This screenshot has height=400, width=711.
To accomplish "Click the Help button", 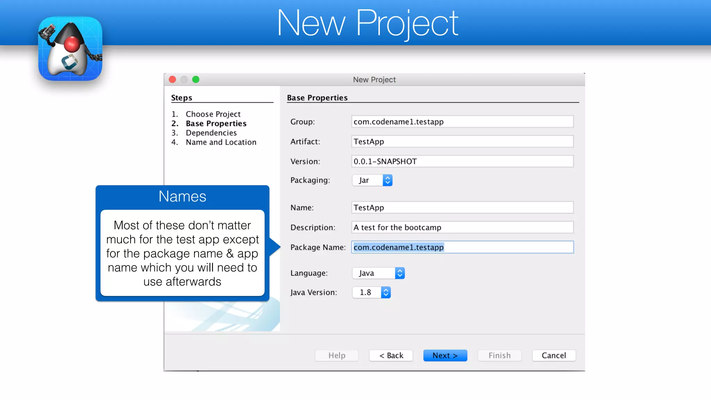I will (336, 356).
